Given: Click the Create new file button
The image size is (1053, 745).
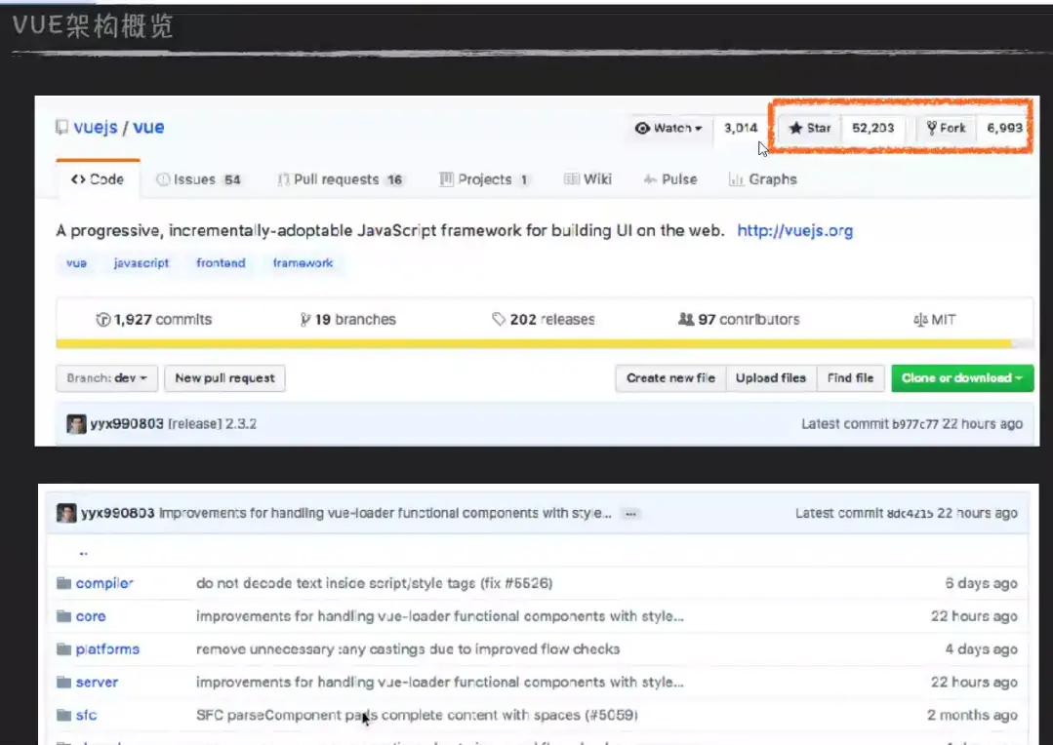Looking at the screenshot, I should pos(670,378).
